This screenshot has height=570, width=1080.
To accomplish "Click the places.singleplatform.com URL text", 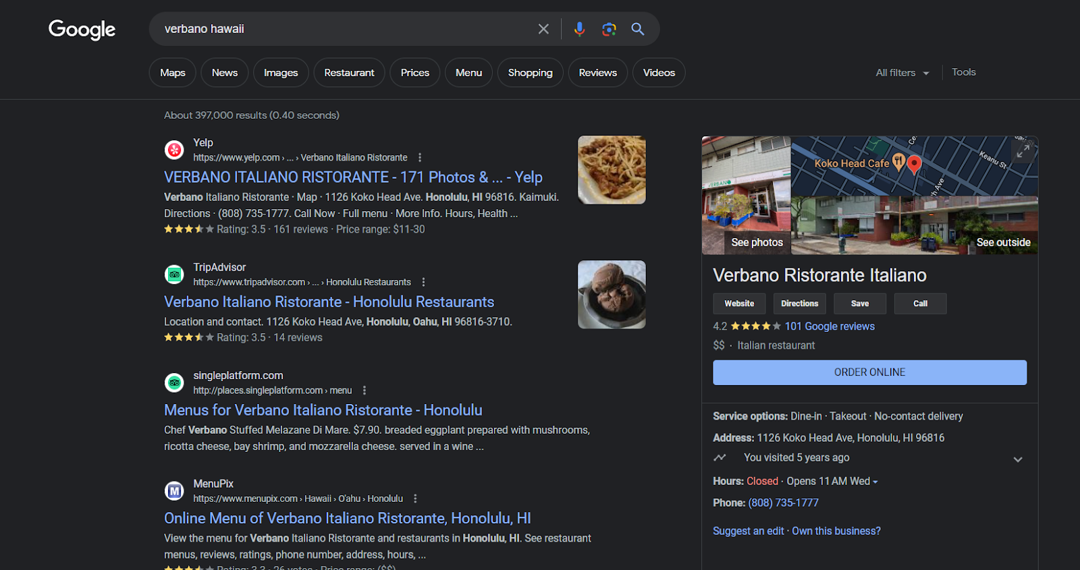I will pyautogui.click(x=273, y=391).
